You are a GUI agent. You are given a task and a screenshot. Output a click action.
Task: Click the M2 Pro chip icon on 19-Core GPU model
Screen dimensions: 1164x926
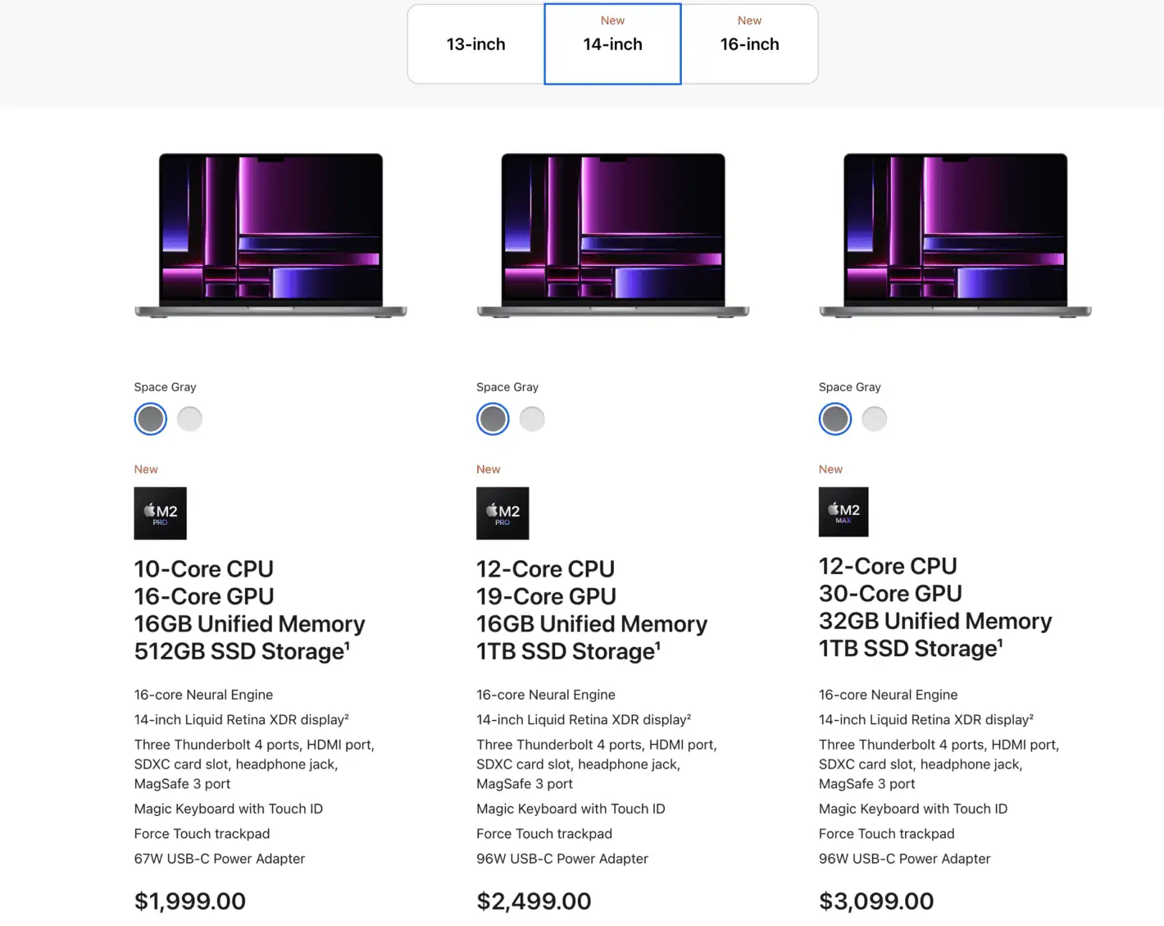[x=502, y=513]
